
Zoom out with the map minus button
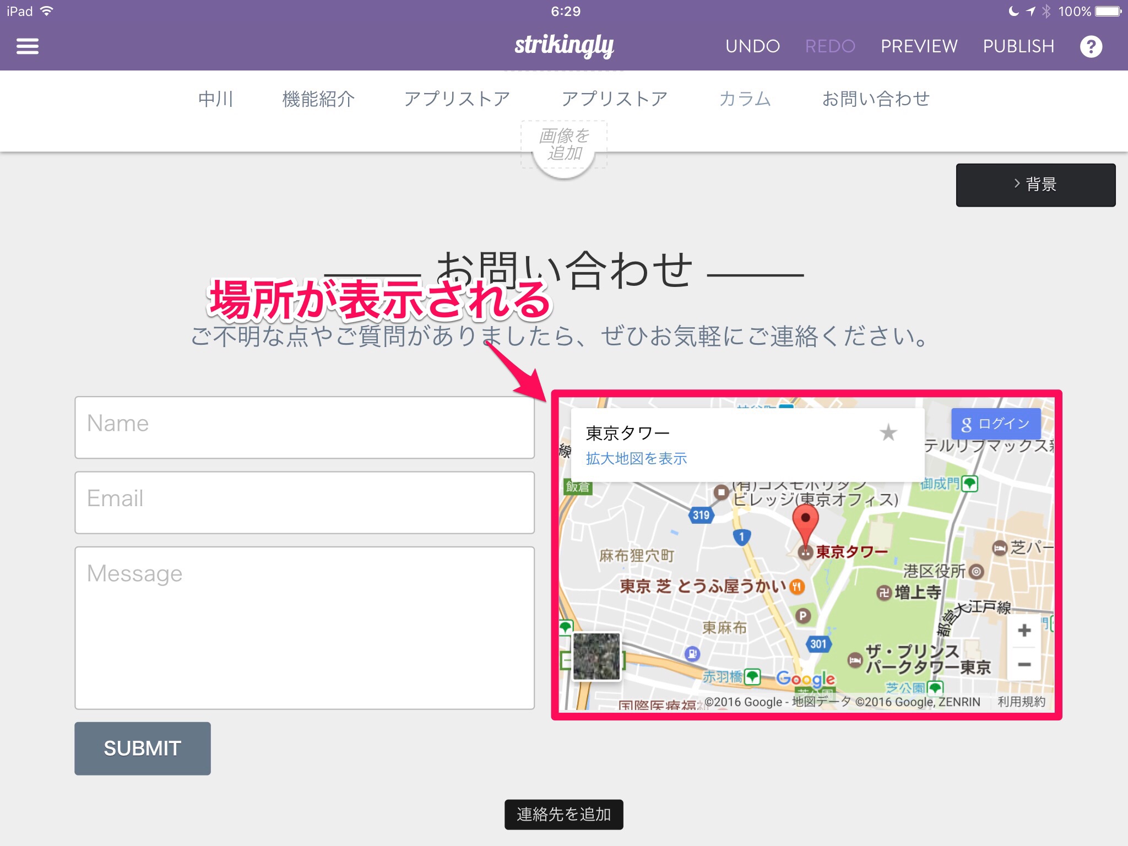(1024, 665)
